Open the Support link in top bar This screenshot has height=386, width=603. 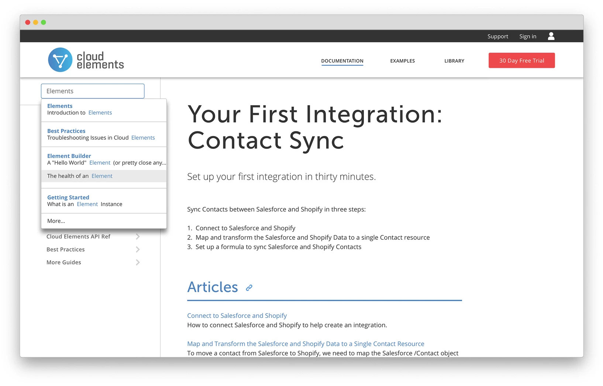[497, 36]
